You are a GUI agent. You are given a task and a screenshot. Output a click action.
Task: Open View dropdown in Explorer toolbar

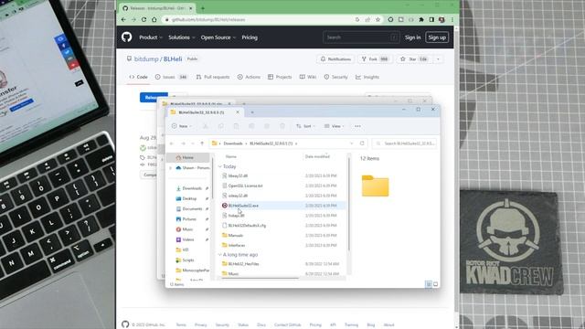[335, 126]
